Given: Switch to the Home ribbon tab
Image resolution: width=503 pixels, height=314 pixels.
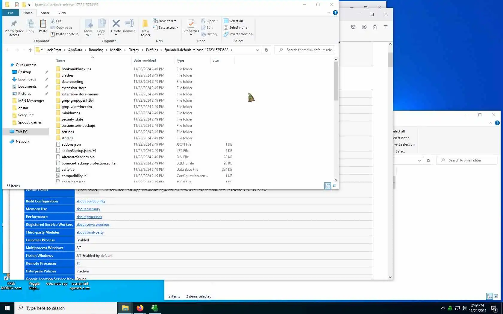Looking at the screenshot, I should (28, 13).
